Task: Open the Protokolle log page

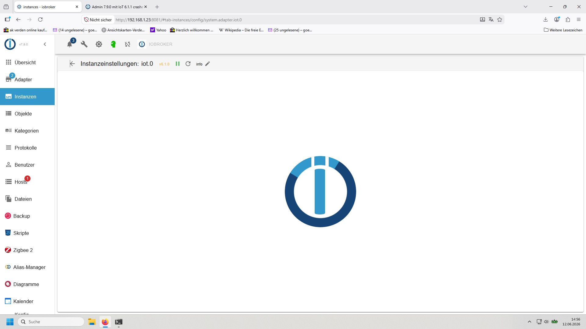Action: point(27,148)
